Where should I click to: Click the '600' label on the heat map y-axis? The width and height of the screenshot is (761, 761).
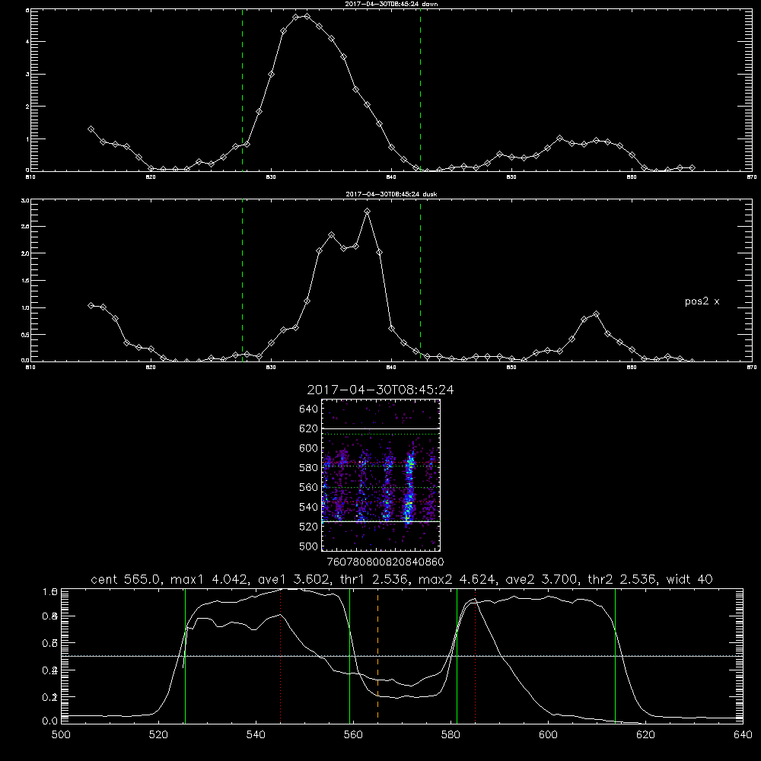[x=309, y=448]
